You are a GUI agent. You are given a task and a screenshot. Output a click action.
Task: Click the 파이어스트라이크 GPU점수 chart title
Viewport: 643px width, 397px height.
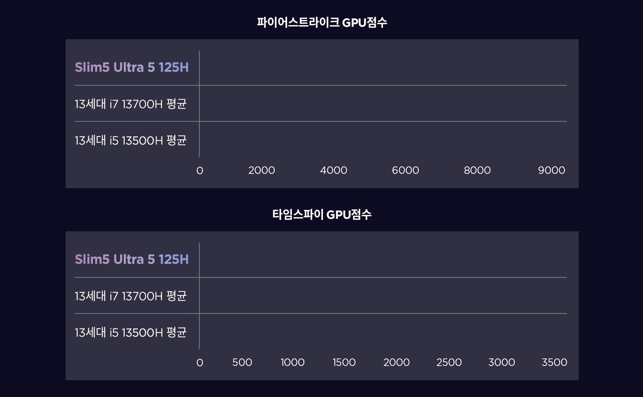[x=322, y=22]
